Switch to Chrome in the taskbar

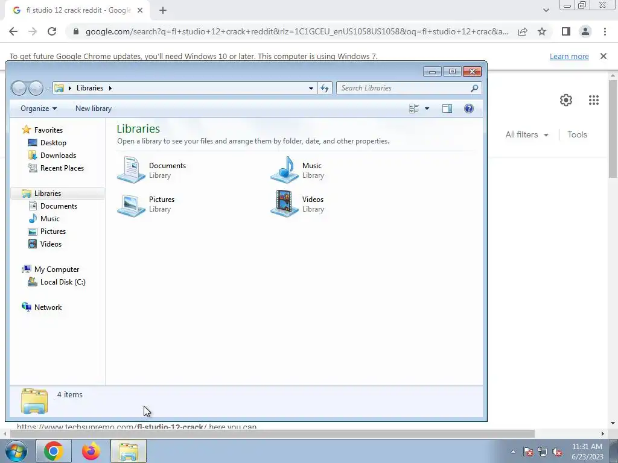(x=54, y=451)
